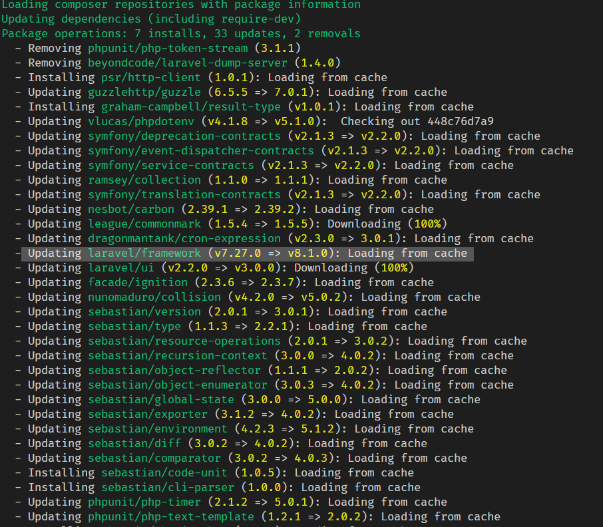Click guzzlehttp/guzzle package name
The height and width of the screenshot is (527, 603).
pos(144,92)
